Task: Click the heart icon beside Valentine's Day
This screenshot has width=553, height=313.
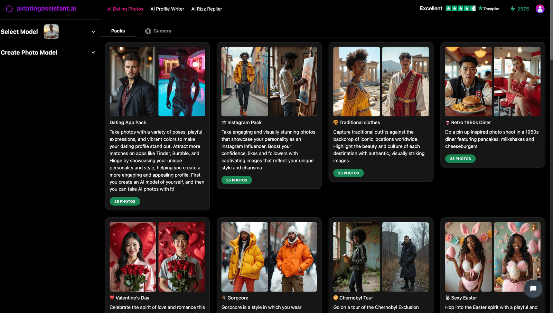Action: [112, 297]
